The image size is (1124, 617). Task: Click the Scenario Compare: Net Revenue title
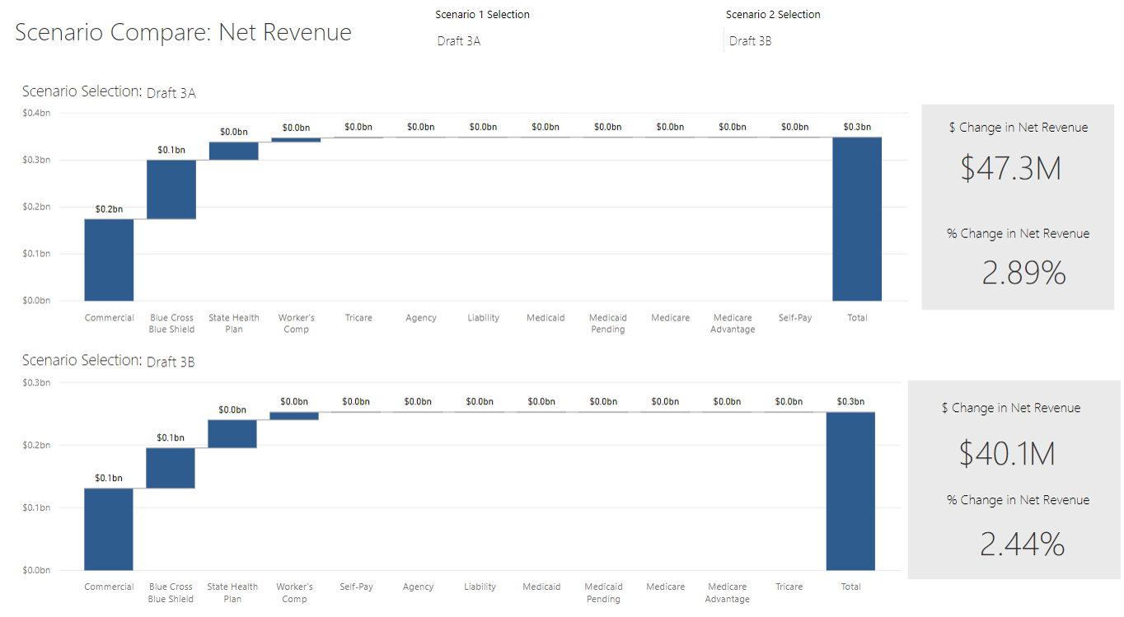pyautogui.click(x=183, y=32)
